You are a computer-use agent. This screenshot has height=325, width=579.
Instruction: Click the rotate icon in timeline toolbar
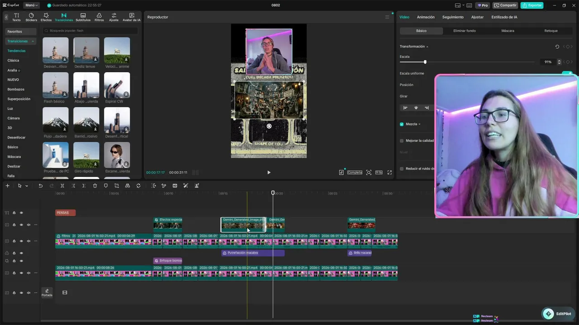tap(138, 186)
